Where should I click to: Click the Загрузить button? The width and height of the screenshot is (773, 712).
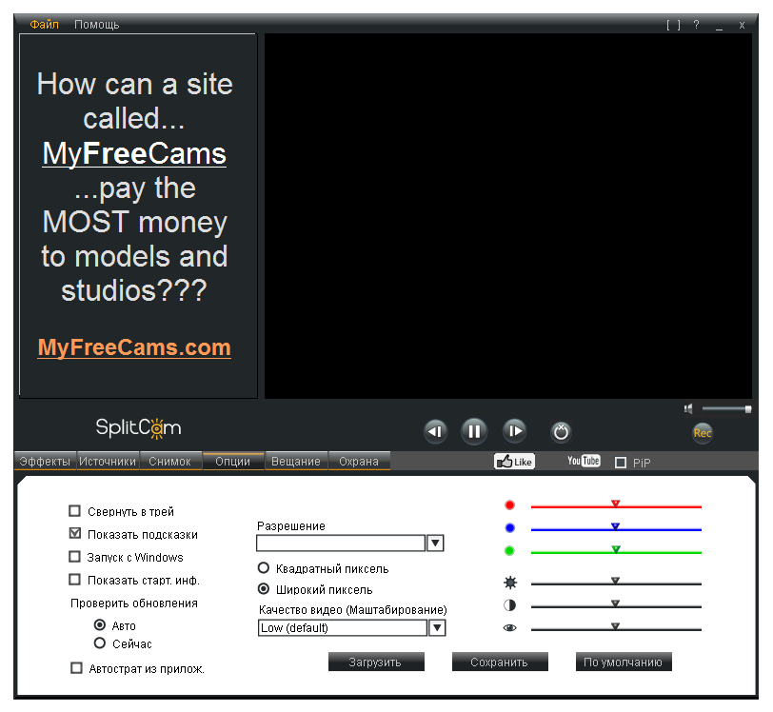tap(376, 663)
